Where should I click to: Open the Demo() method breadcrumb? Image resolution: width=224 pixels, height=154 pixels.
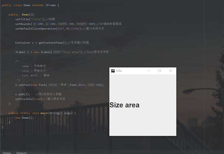coord(21,153)
